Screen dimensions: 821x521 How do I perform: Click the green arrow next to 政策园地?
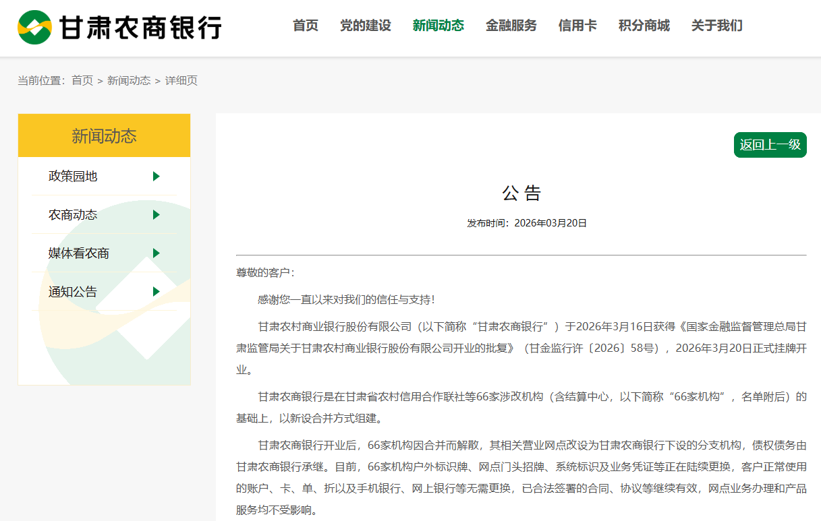coord(157,177)
